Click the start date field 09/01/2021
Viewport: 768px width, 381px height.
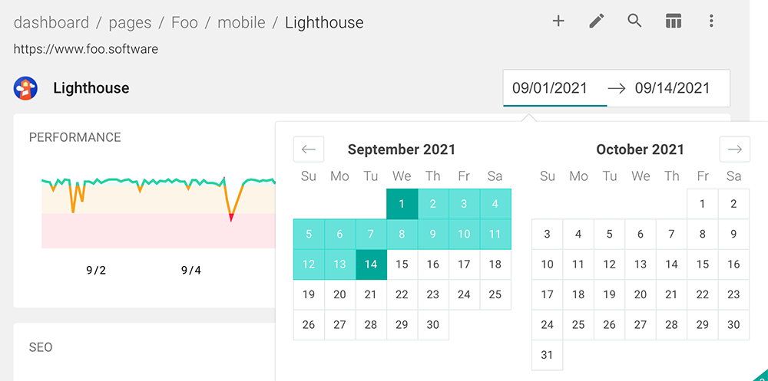[x=550, y=88]
